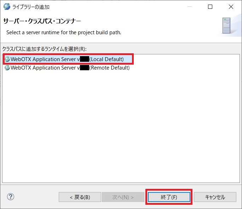Click the キャンセル button
This screenshot has height=209, width=242.
coord(215,197)
